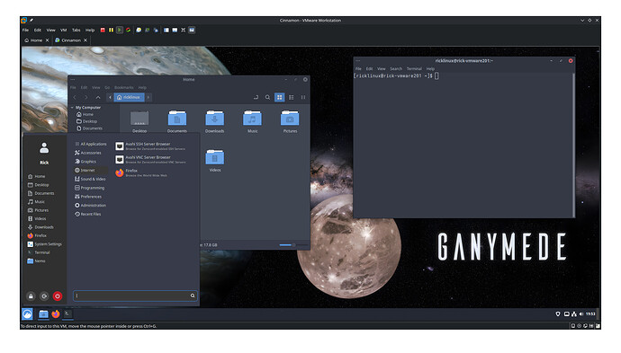Close the Cinnamon VM tab
The image size is (621, 353).
(x=85, y=40)
